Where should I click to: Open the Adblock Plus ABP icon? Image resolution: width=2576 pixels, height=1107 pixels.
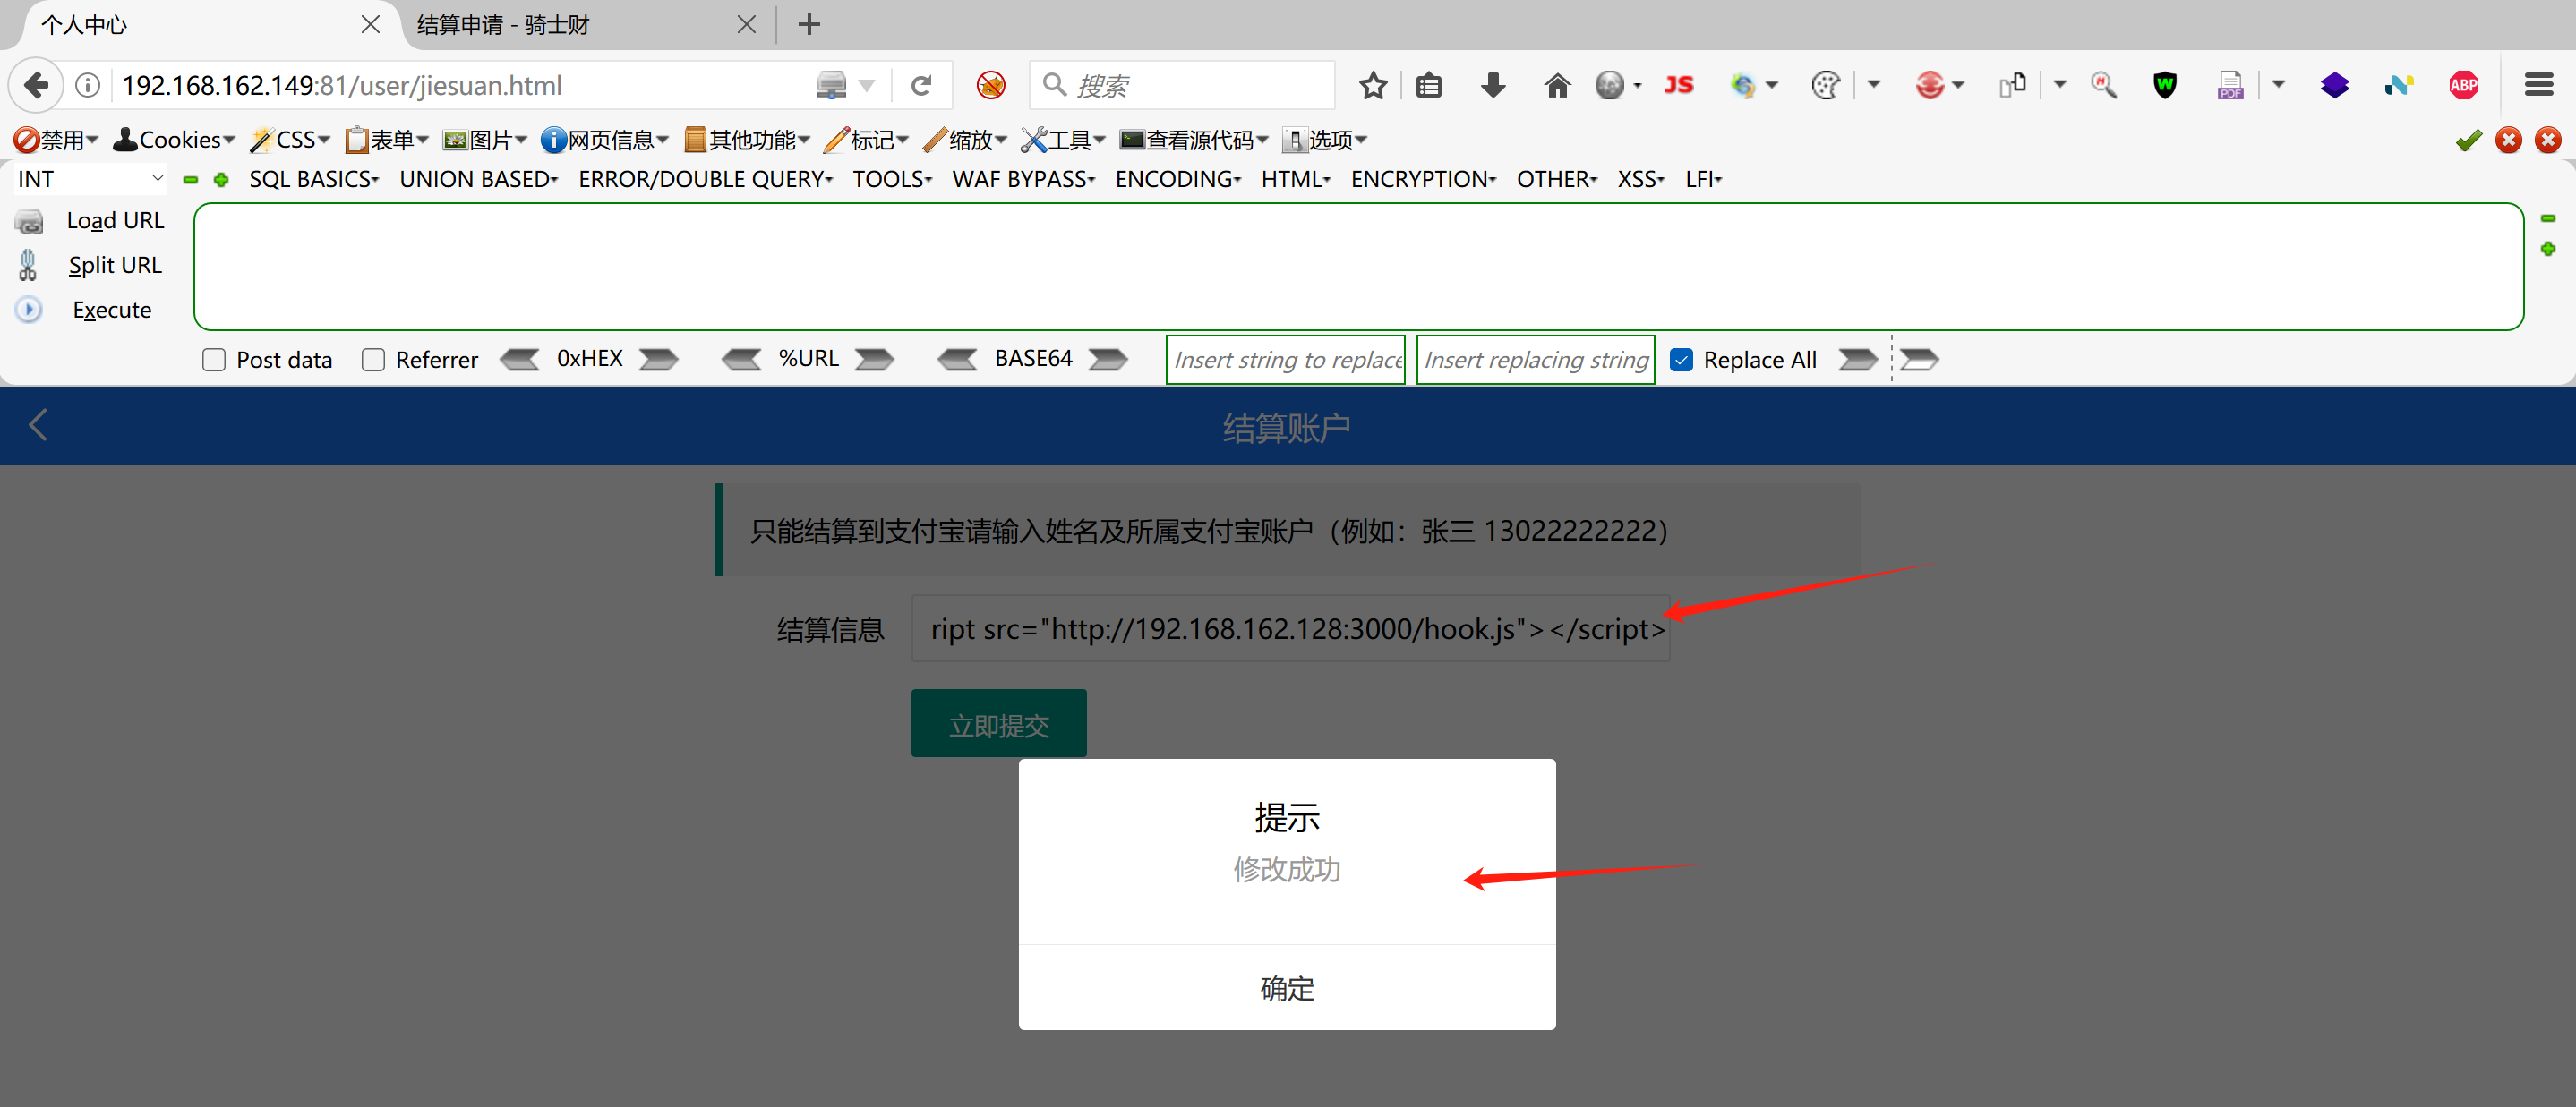pyautogui.click(x=2463, y=86)
